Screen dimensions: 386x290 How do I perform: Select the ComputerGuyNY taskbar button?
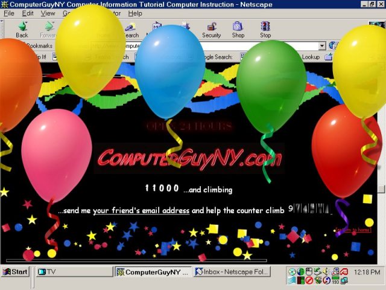pos(153,272)
